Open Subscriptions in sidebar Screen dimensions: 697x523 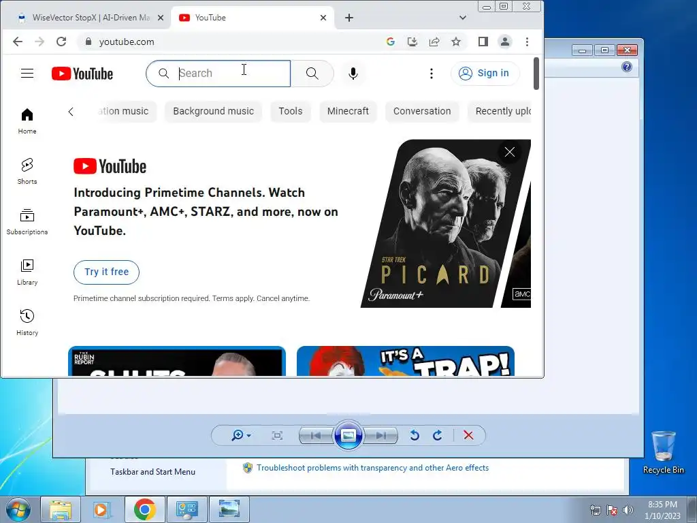27,221
